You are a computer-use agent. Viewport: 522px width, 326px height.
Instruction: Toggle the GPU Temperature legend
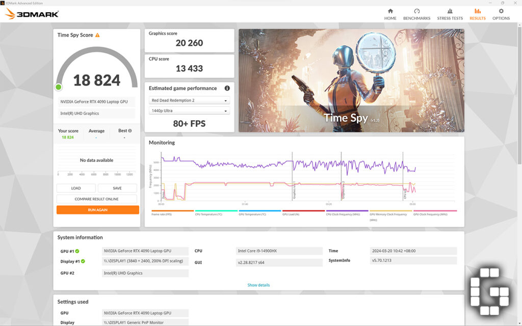(259, 213)
